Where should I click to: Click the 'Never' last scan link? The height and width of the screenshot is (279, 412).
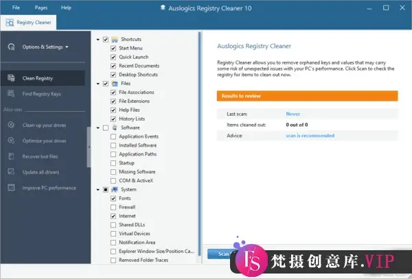pos(293,114)
